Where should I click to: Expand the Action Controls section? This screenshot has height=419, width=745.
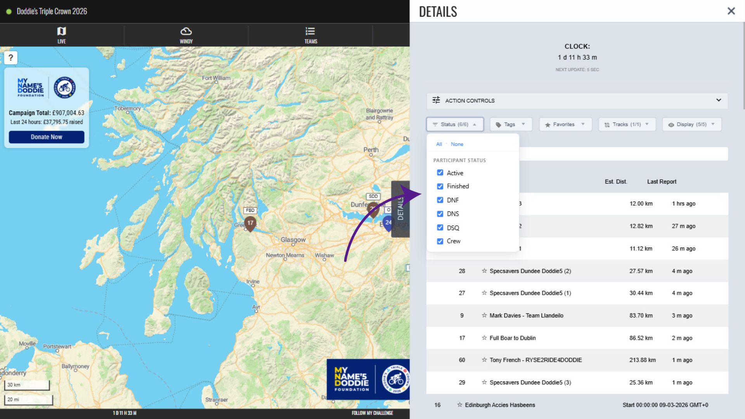(718, 100)
